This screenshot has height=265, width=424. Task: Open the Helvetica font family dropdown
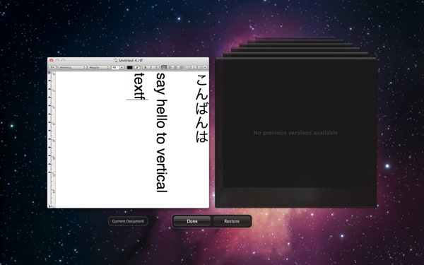pyautogui.click(x=72, y=67)
